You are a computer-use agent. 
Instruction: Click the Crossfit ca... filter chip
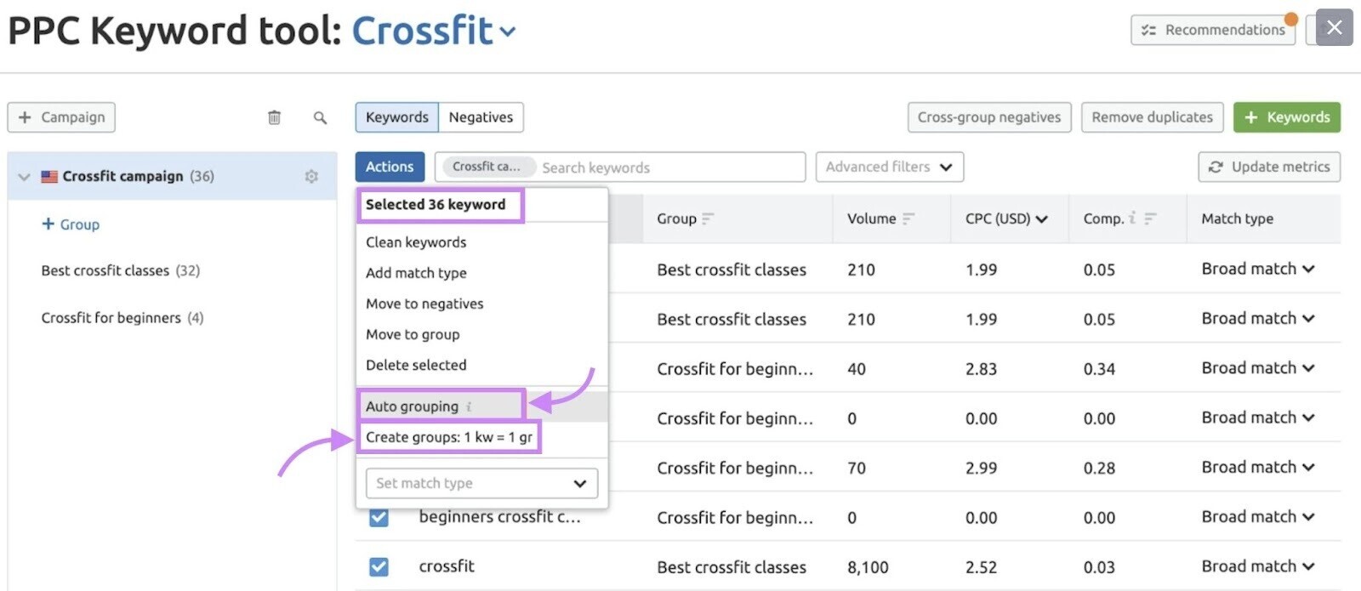coord(488,167)
